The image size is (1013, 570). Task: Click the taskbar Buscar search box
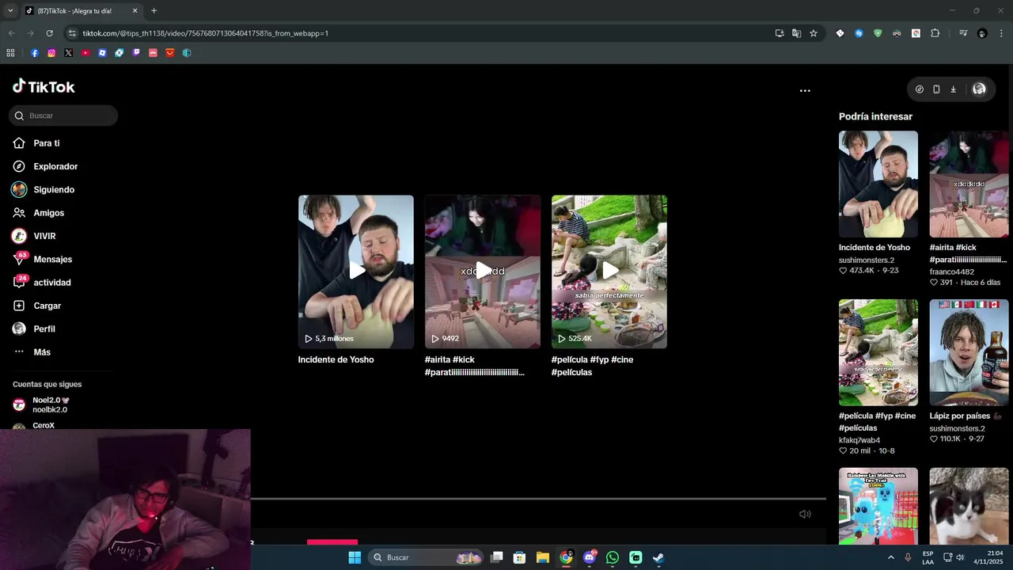click(427, 557)
